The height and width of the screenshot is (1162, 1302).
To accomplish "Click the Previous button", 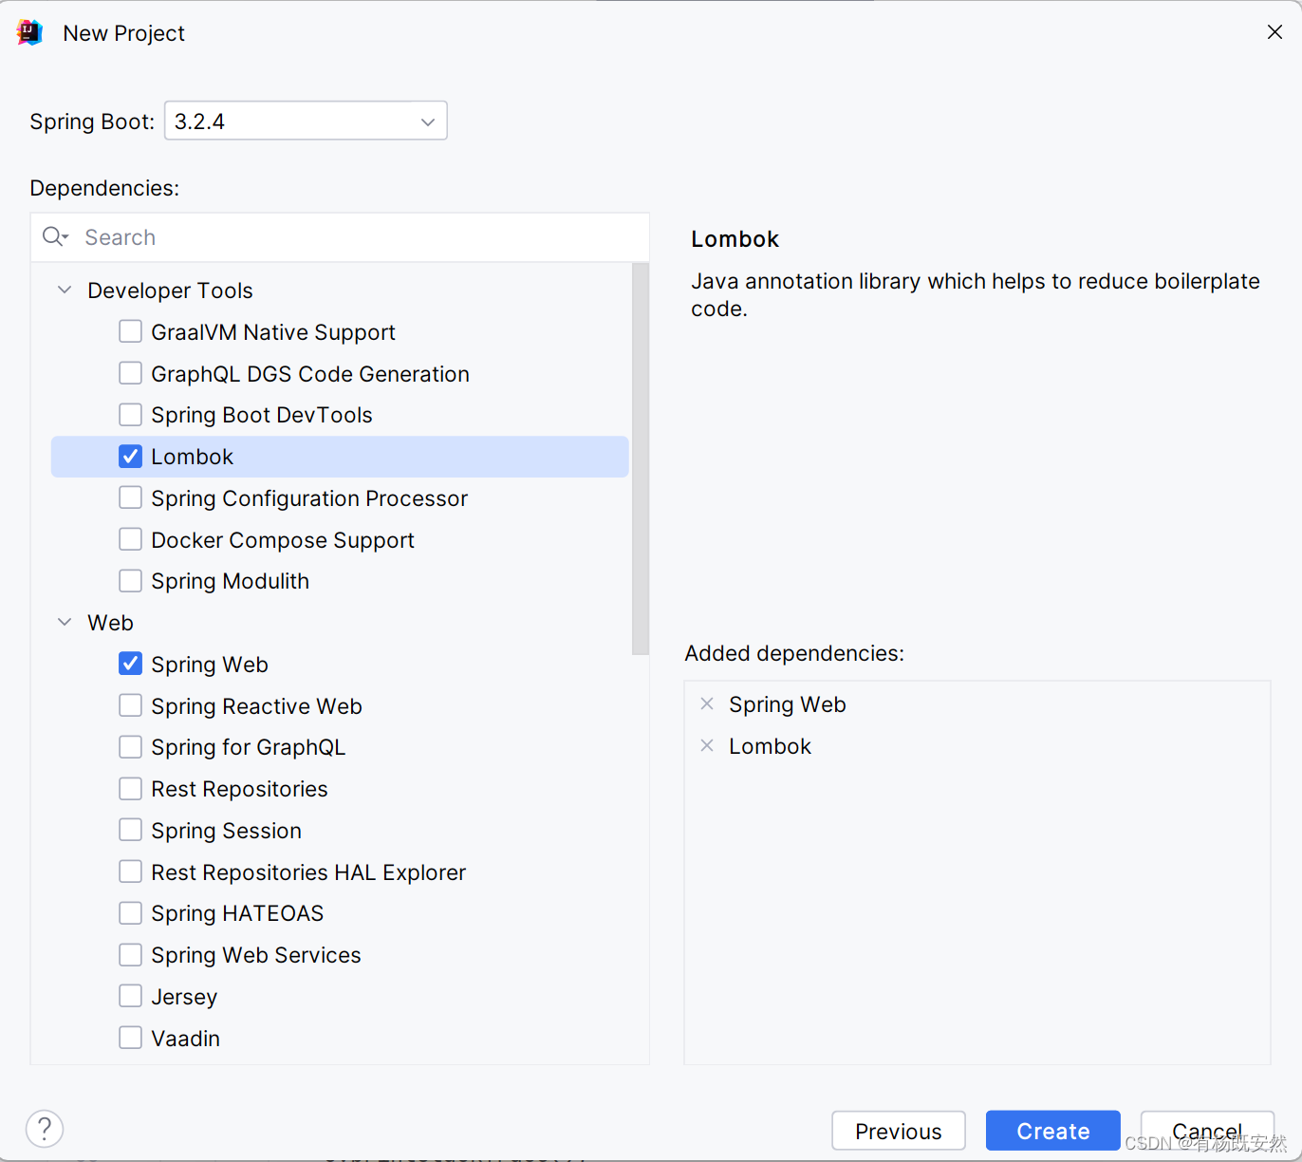I will click(899, 1131).
